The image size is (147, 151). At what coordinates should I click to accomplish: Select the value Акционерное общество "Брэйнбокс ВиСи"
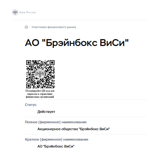coord(74,129)
